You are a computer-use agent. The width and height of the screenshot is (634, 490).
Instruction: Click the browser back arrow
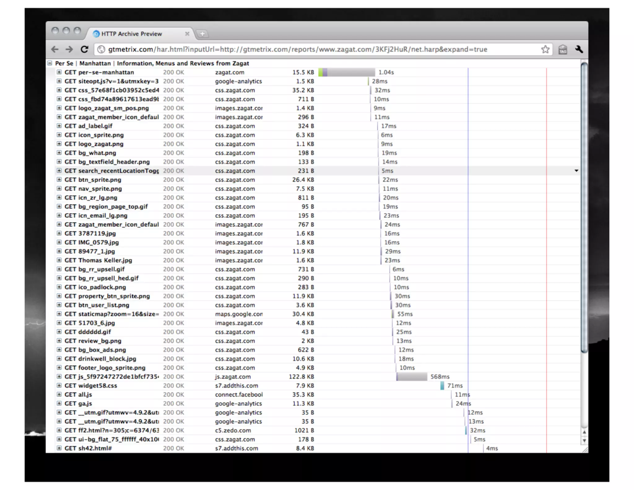55,50
